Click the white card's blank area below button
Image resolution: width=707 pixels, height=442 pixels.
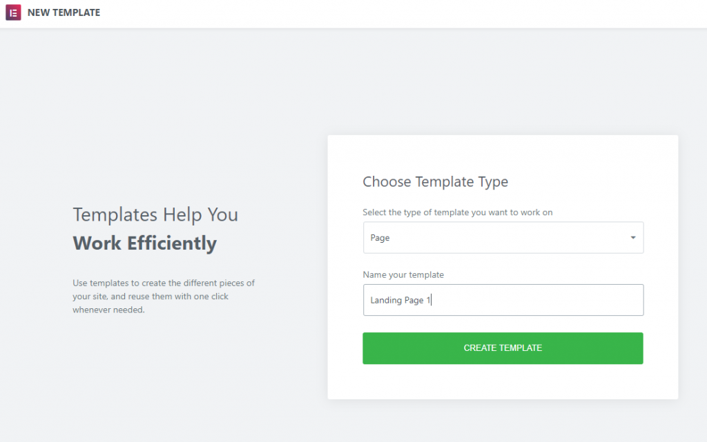click(x=503, y=381)
